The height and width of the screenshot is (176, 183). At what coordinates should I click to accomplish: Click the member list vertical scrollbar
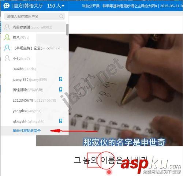67,30
